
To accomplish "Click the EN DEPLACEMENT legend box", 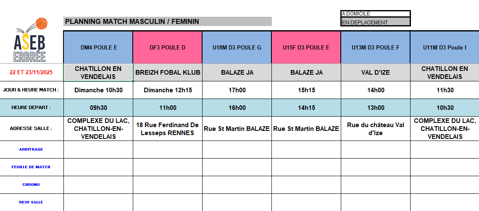I will click(x=375, y=22).
